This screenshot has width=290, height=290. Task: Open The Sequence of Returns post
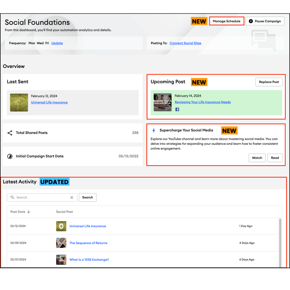coord(88,243)
